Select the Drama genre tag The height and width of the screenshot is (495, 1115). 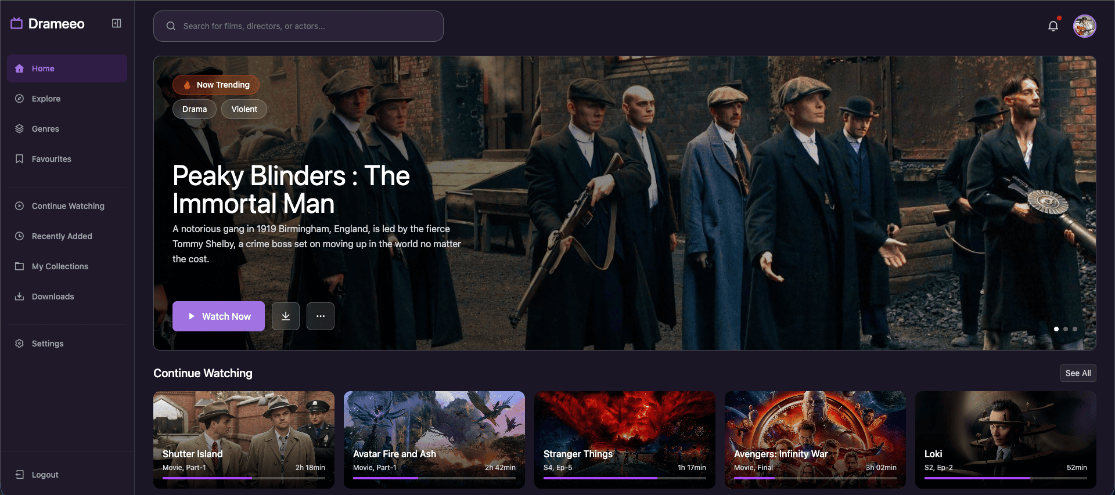pos(195,109)
